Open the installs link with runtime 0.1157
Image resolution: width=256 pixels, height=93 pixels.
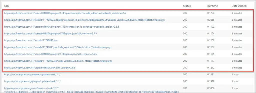coord(58,47)
